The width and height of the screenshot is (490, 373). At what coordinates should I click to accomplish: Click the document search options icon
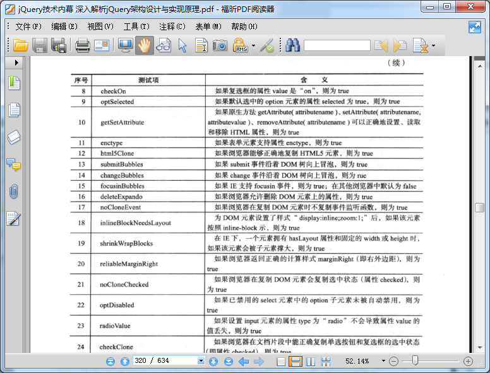[x=420, y=45]
